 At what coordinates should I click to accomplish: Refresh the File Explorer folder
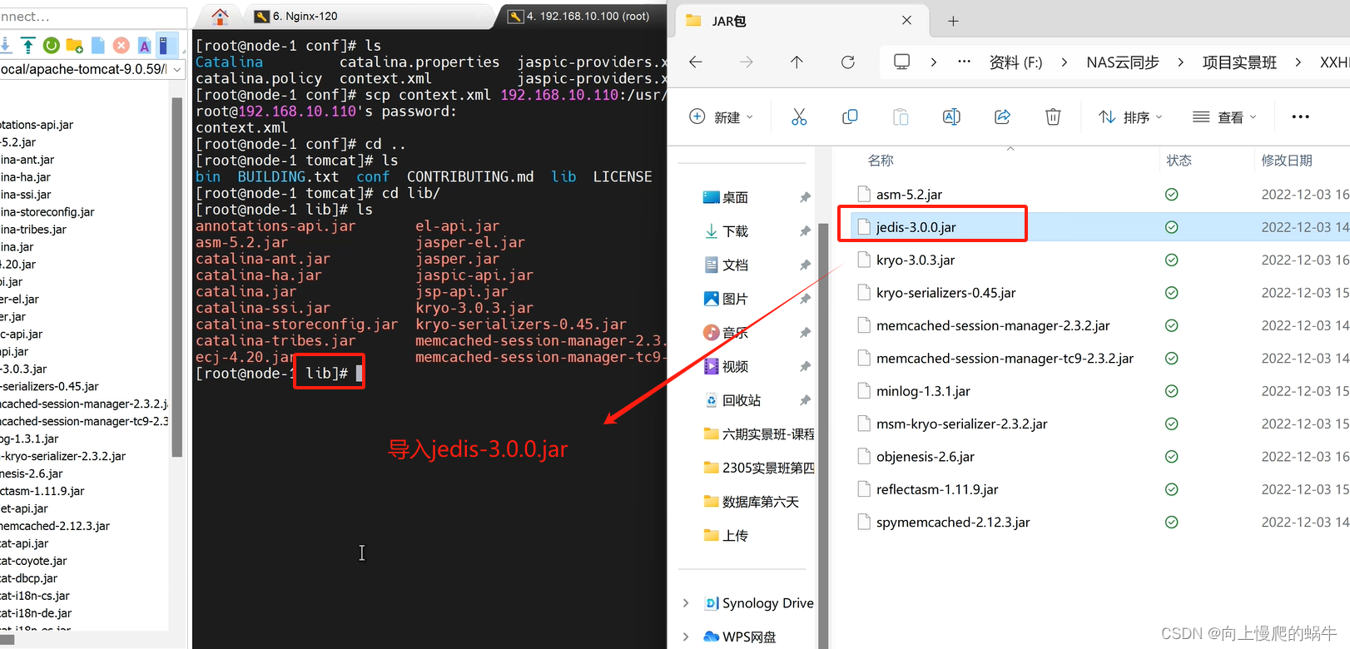pos(847,62)
